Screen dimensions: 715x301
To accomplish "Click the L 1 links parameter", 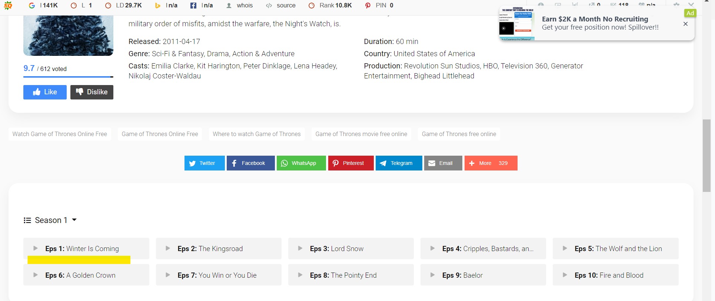I will [x=81, y=5].
